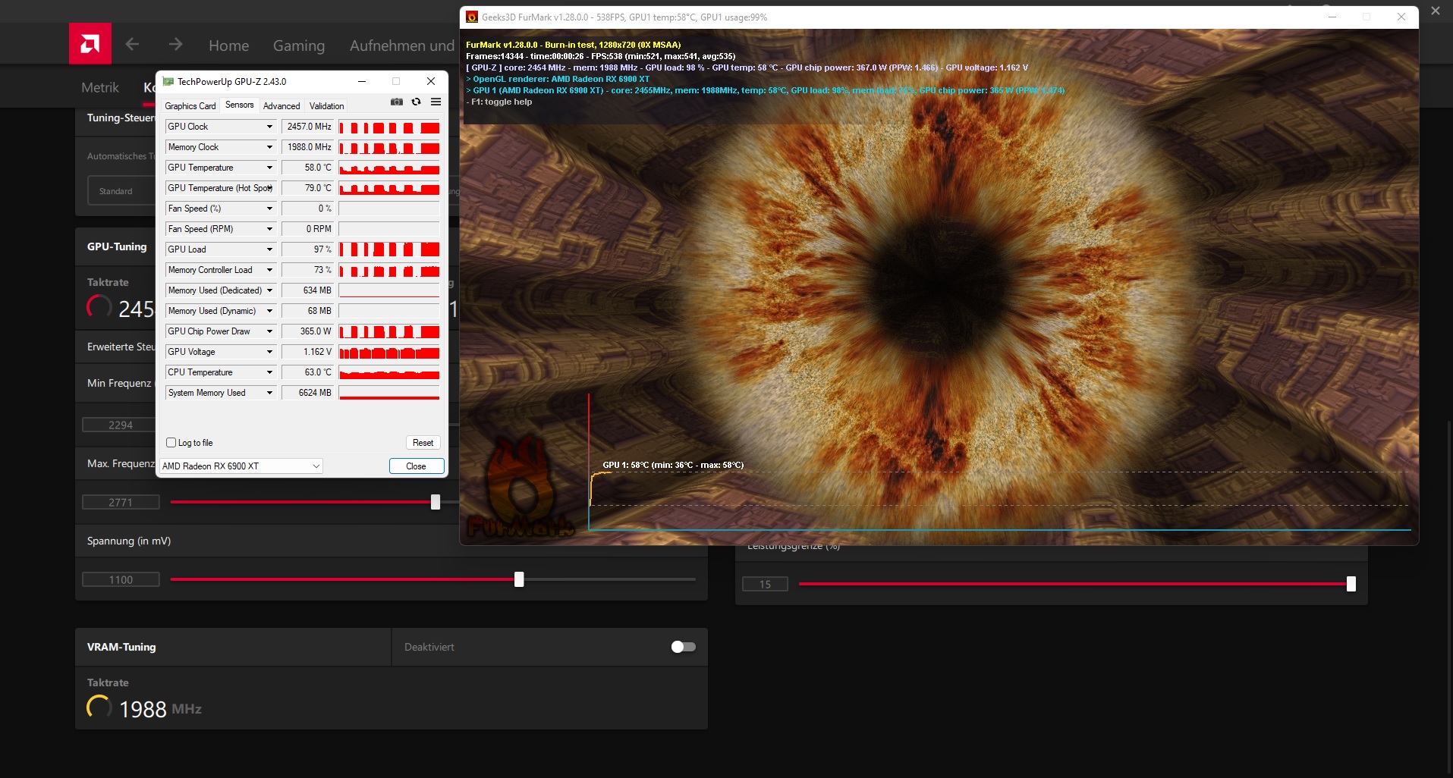This screenshot has height=778, width=1453.
Task: Toggle the VRAM-Tuning switch
Action: point(683,647)
